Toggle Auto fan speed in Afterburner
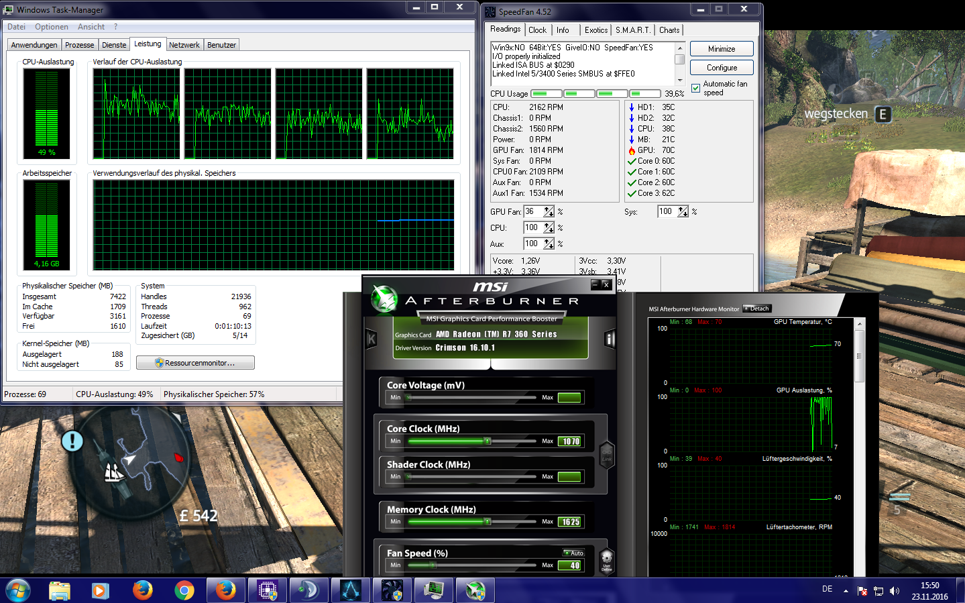The height and width of the screenshot is (603, 965). click(574, 553)
